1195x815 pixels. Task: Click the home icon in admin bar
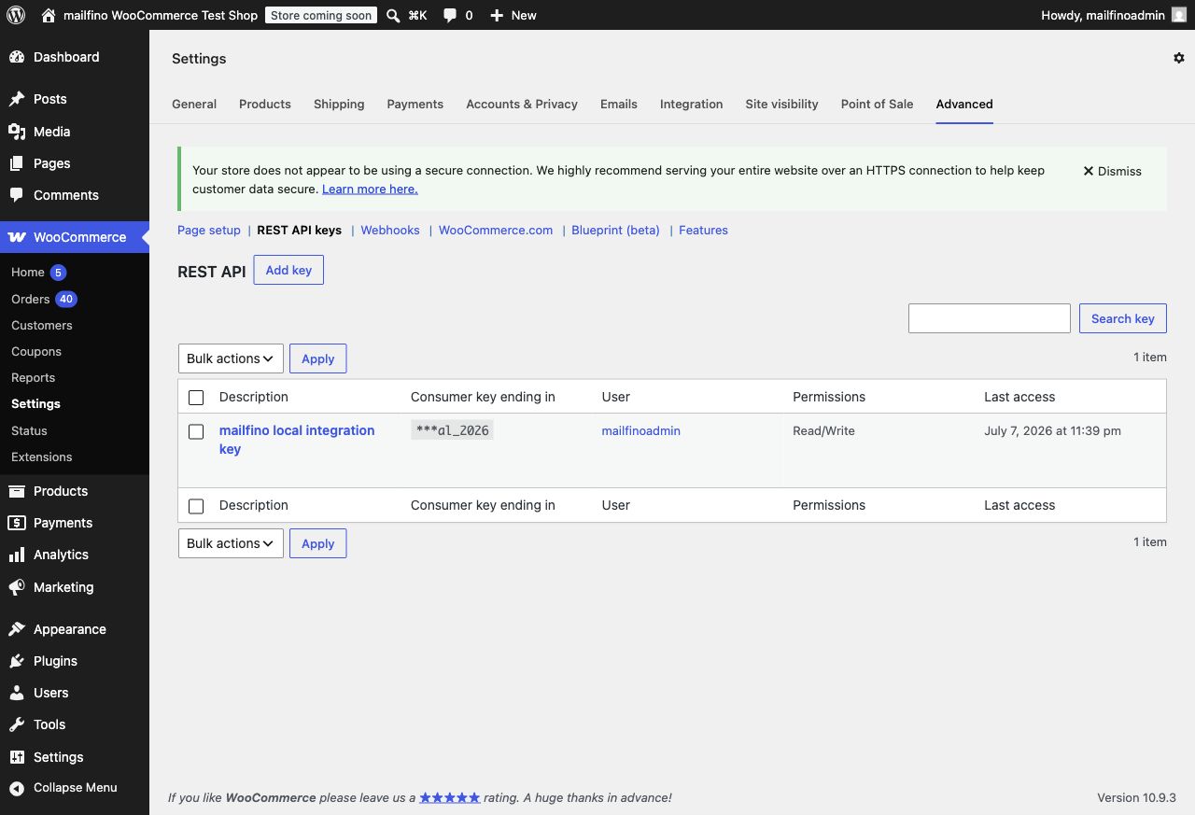[x=49, y=15]
